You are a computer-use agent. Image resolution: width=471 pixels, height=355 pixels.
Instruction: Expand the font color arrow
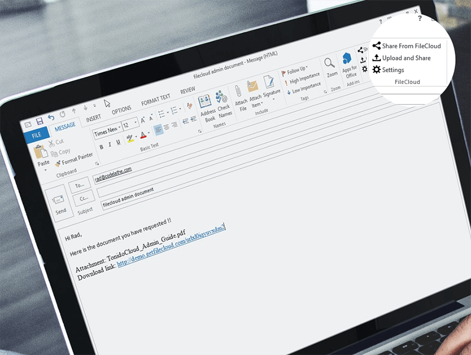point(149,133)
